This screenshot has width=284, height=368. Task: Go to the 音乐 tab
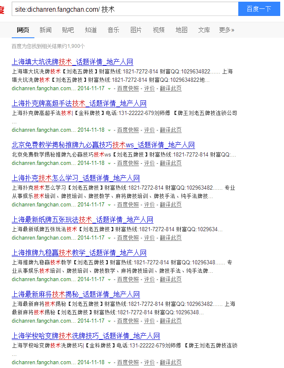113,30
